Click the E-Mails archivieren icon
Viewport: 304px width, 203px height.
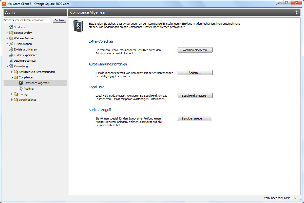(x=11, y=49)
